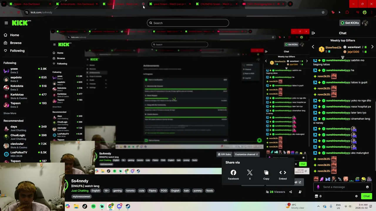Select the gaming tag
The height and width of the screenshot is (211, 376).
click(x=117, y=191)
